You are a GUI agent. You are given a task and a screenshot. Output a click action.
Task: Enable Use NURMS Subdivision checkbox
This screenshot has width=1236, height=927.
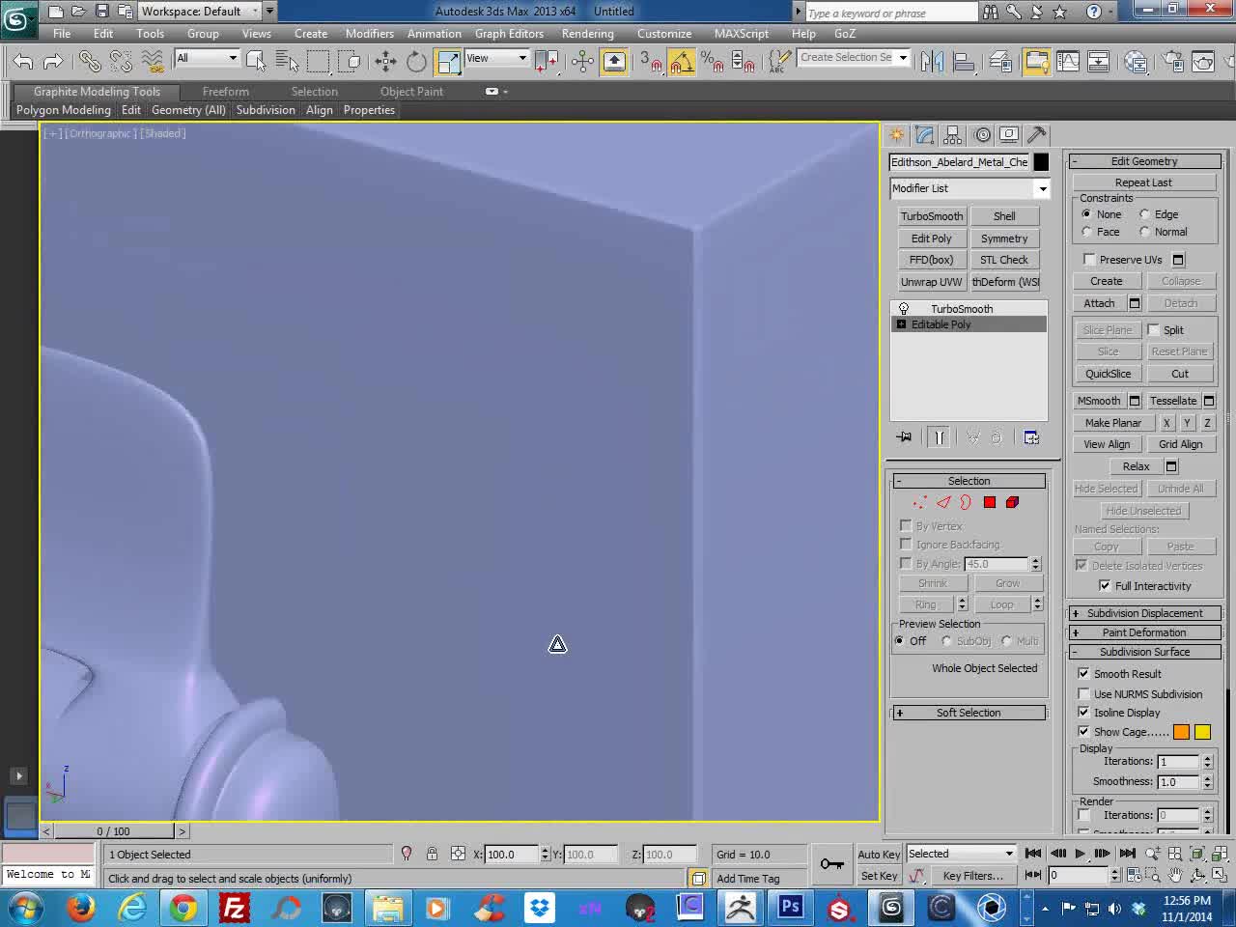click(1083, 694)
